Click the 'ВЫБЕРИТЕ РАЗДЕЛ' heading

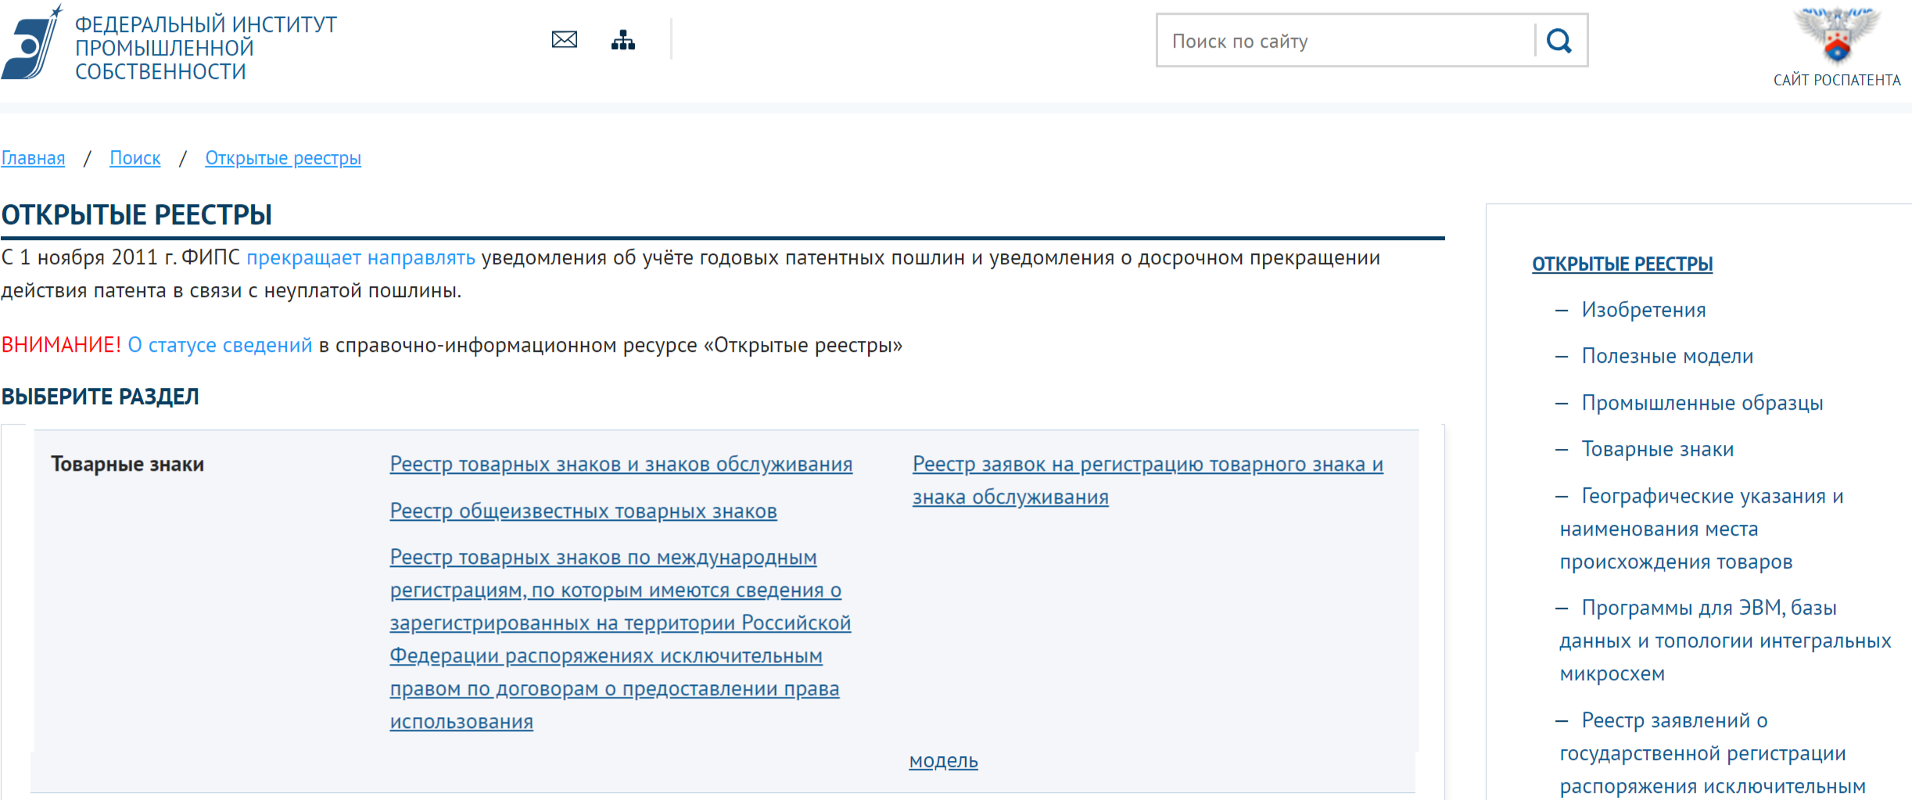(100, 396)
